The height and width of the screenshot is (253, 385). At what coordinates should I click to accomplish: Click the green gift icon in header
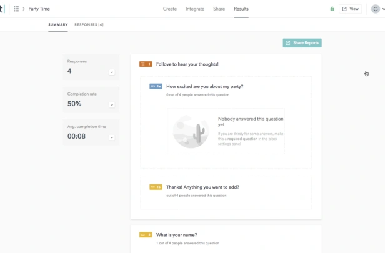point(332,9)
